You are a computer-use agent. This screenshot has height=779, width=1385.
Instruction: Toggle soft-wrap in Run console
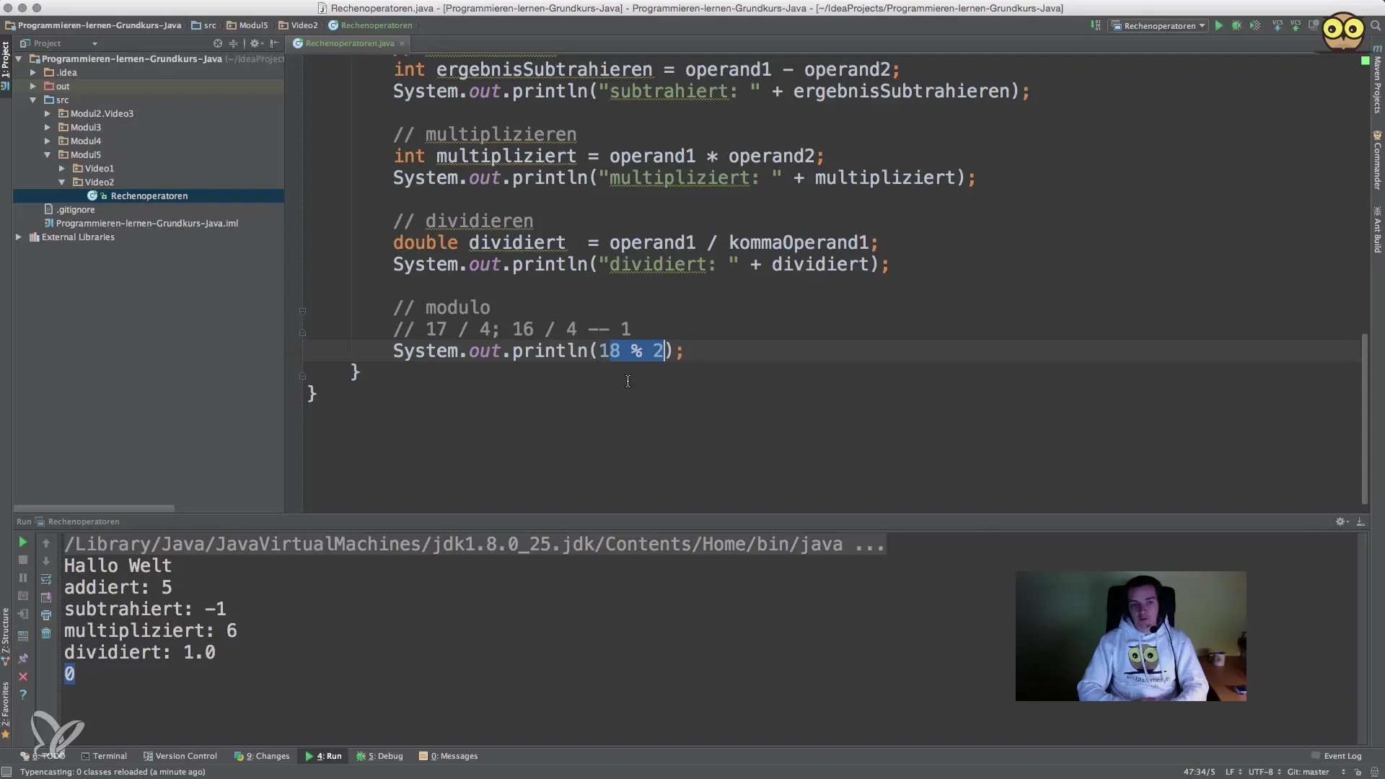pyautogui.click(x=46, y=579)
